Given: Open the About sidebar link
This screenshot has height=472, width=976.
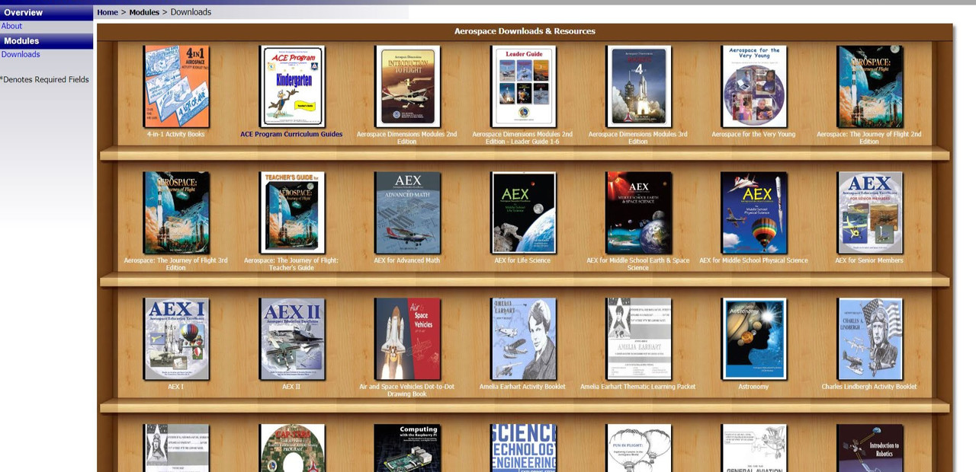Looking at the screenshot, I should tap(11, 26).
